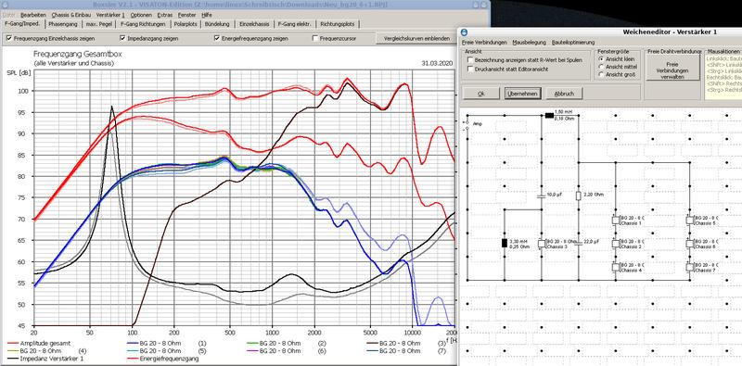Click the Weicheneditor window icon
The height and width of the screenshot is (366, 742).
coord(465,32)
